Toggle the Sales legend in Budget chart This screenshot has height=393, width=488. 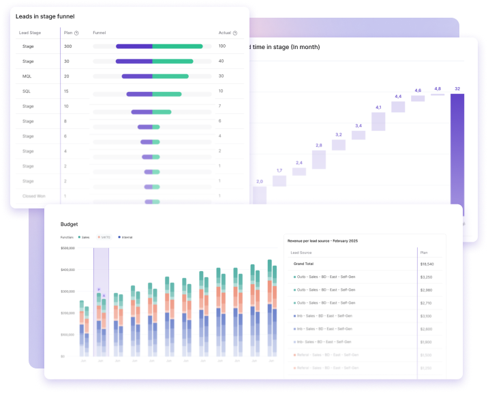coord(82,237)
